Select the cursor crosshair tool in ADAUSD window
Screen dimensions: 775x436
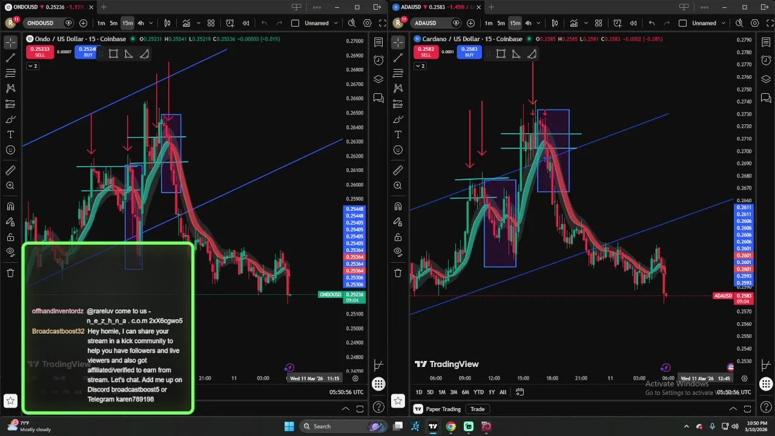(x=398, y=42)
